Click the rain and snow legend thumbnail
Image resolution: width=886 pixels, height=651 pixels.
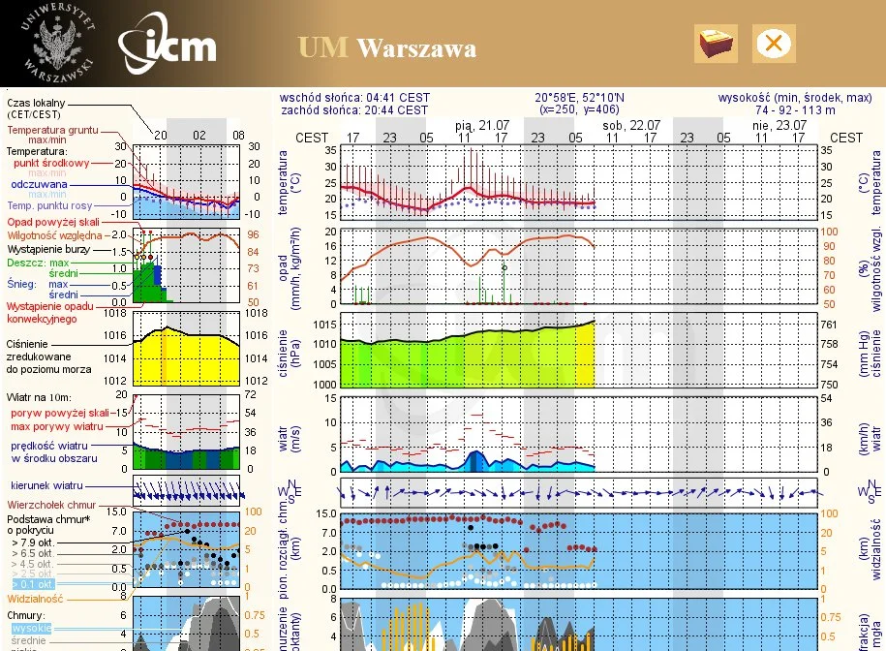coord(187,265)
